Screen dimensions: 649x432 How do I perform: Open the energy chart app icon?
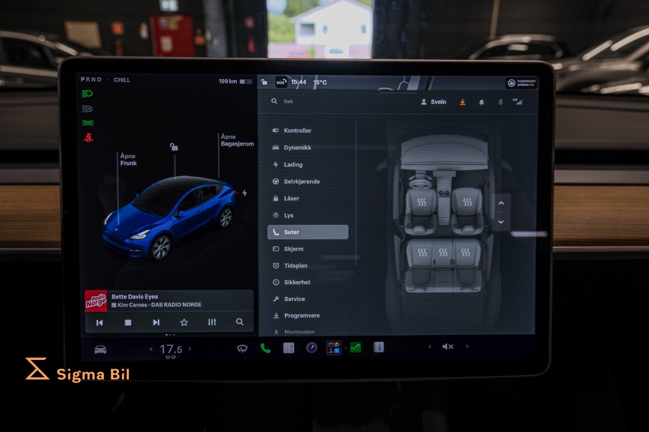click(288, 348)
